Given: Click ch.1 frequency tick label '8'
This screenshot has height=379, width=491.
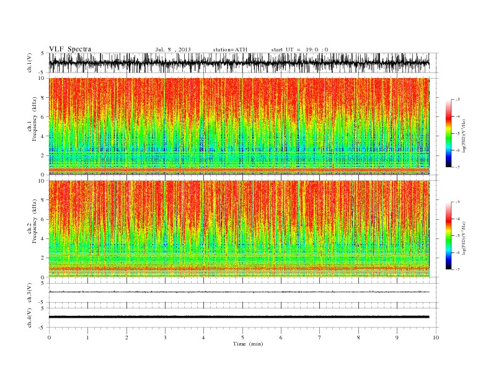Looking at the screenshot, I should pos(43,98).
